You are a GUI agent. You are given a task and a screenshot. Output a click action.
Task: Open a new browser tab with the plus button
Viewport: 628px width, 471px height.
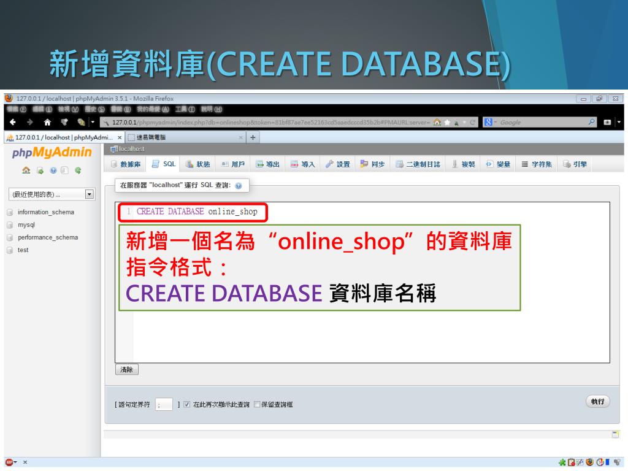[253, 137]
